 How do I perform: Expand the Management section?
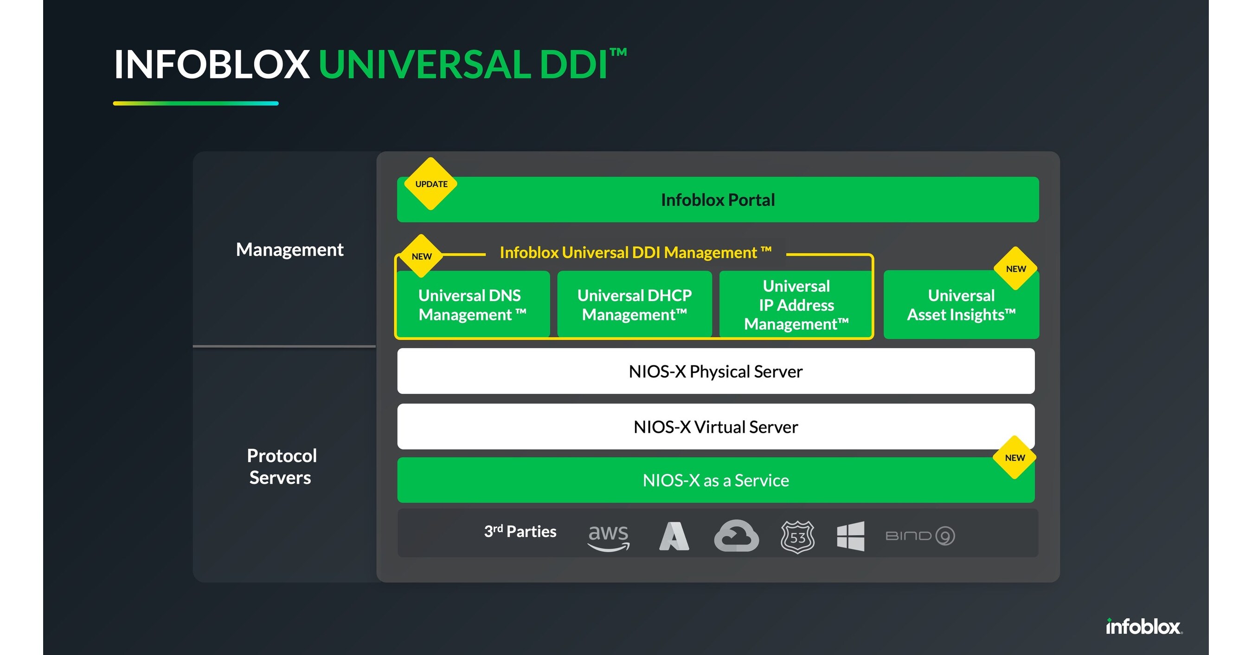point(289,250)
